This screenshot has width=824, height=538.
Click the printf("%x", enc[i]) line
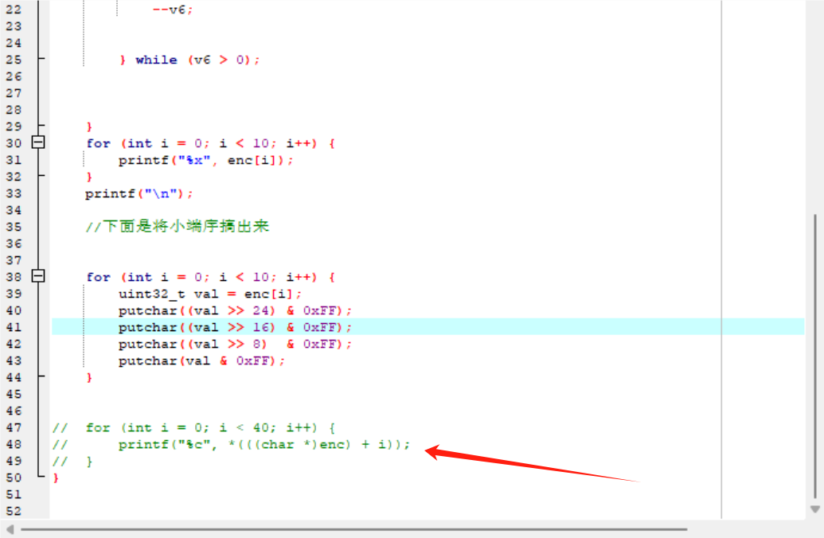pos(205,160)
